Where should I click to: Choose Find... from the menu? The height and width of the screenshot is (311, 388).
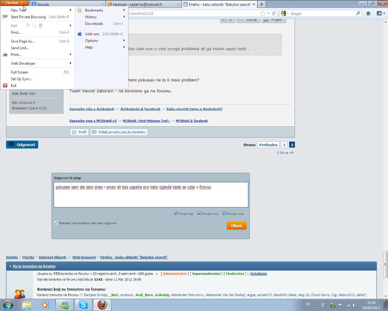[38, 32]
